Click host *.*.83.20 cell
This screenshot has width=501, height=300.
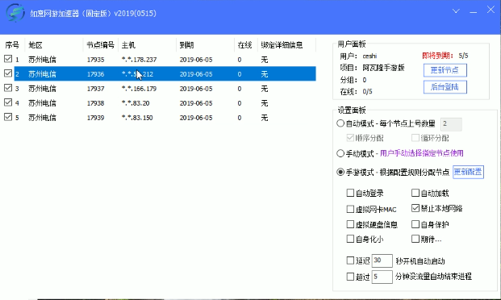pos(136,103)
